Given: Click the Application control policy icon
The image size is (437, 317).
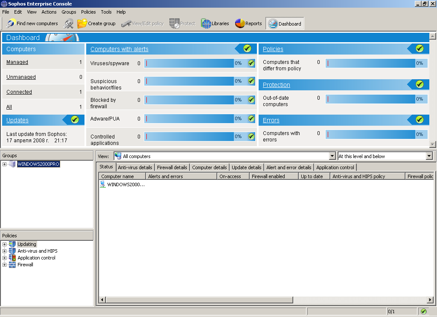Looking at the screenshot, I should [x=13, y=258].
